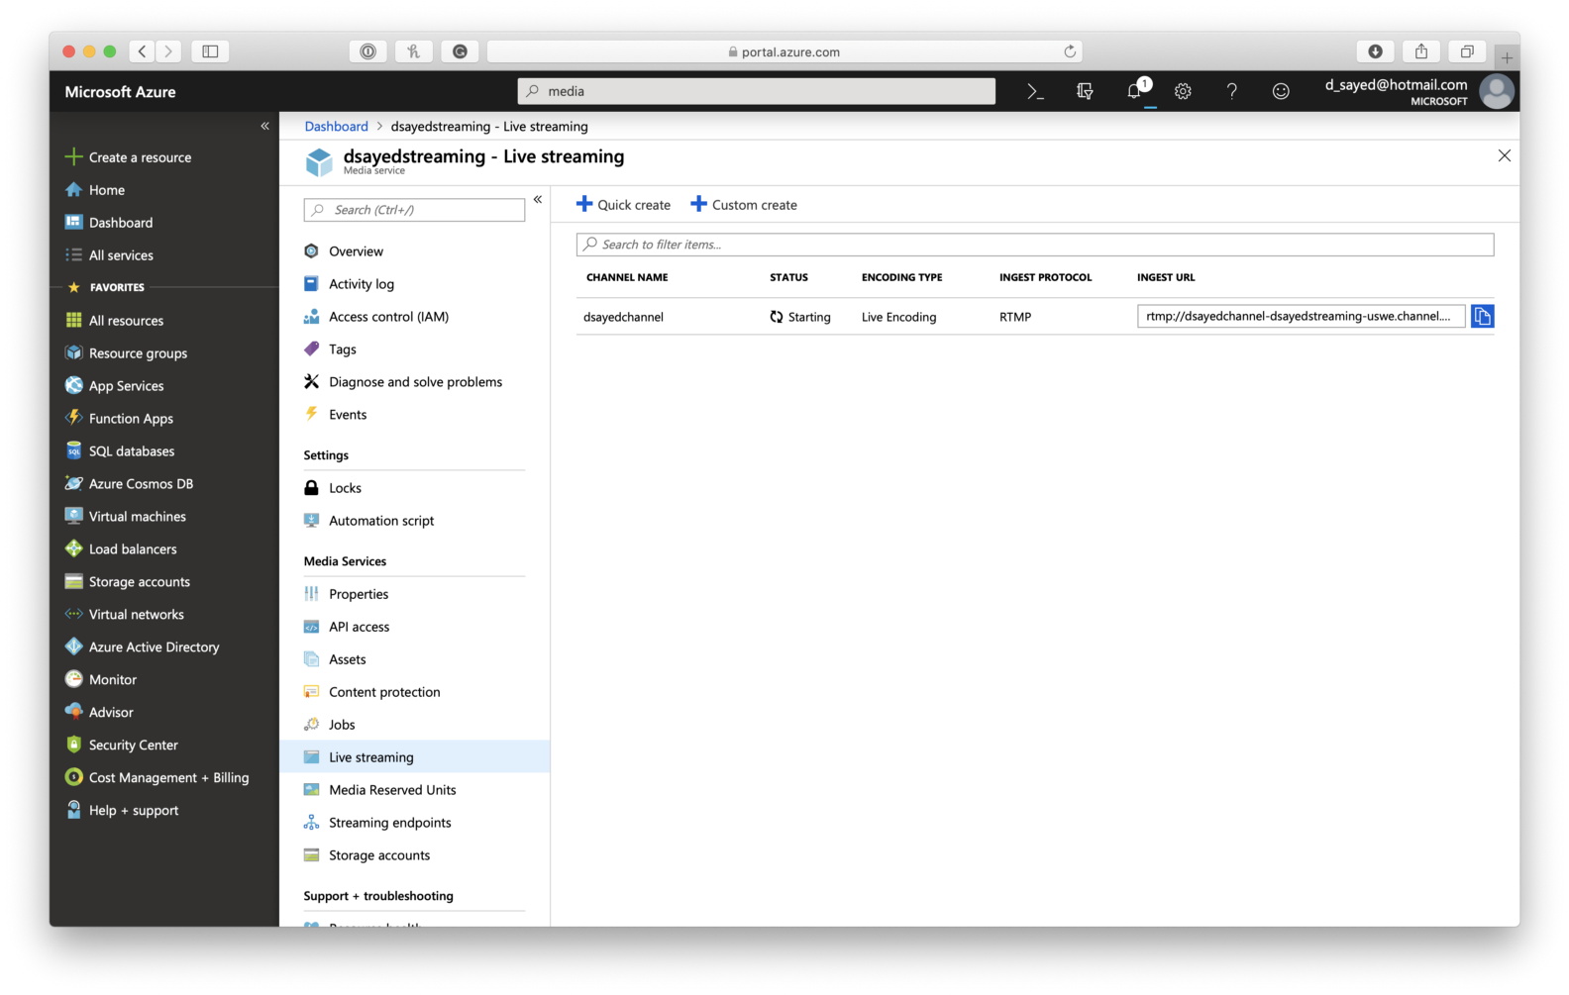Open Events menu item
The width and height of the screenshot is (1569, 995).
pos(335,415)
